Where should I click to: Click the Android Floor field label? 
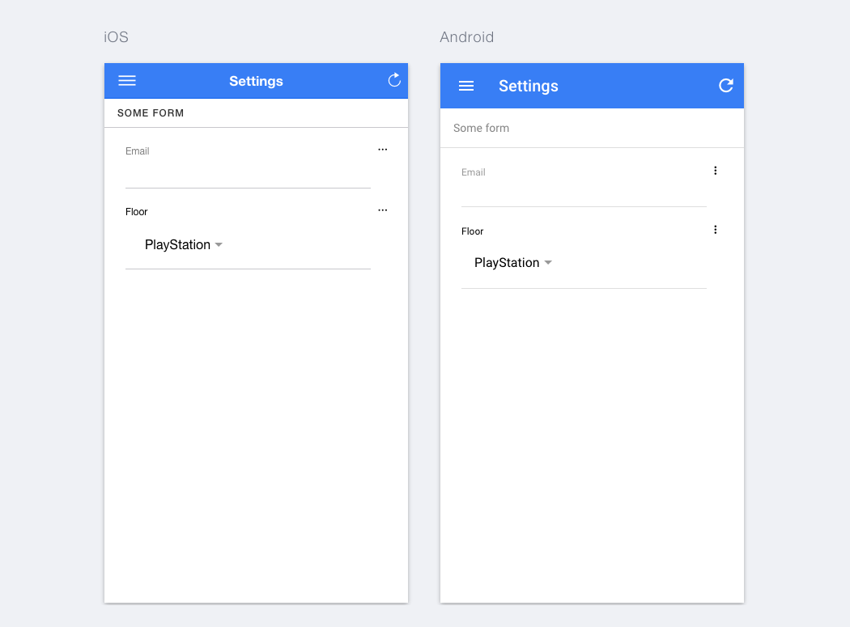point(472,231)
